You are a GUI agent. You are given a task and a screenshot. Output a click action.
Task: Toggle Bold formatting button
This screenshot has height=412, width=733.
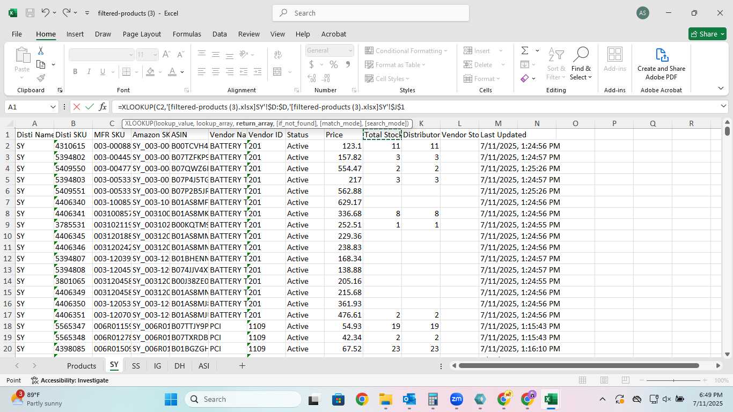[x=75, y=71]
